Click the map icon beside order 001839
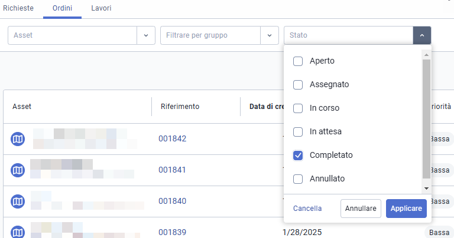This screenshot has height=238, width=454. click(x=18, y=232)
